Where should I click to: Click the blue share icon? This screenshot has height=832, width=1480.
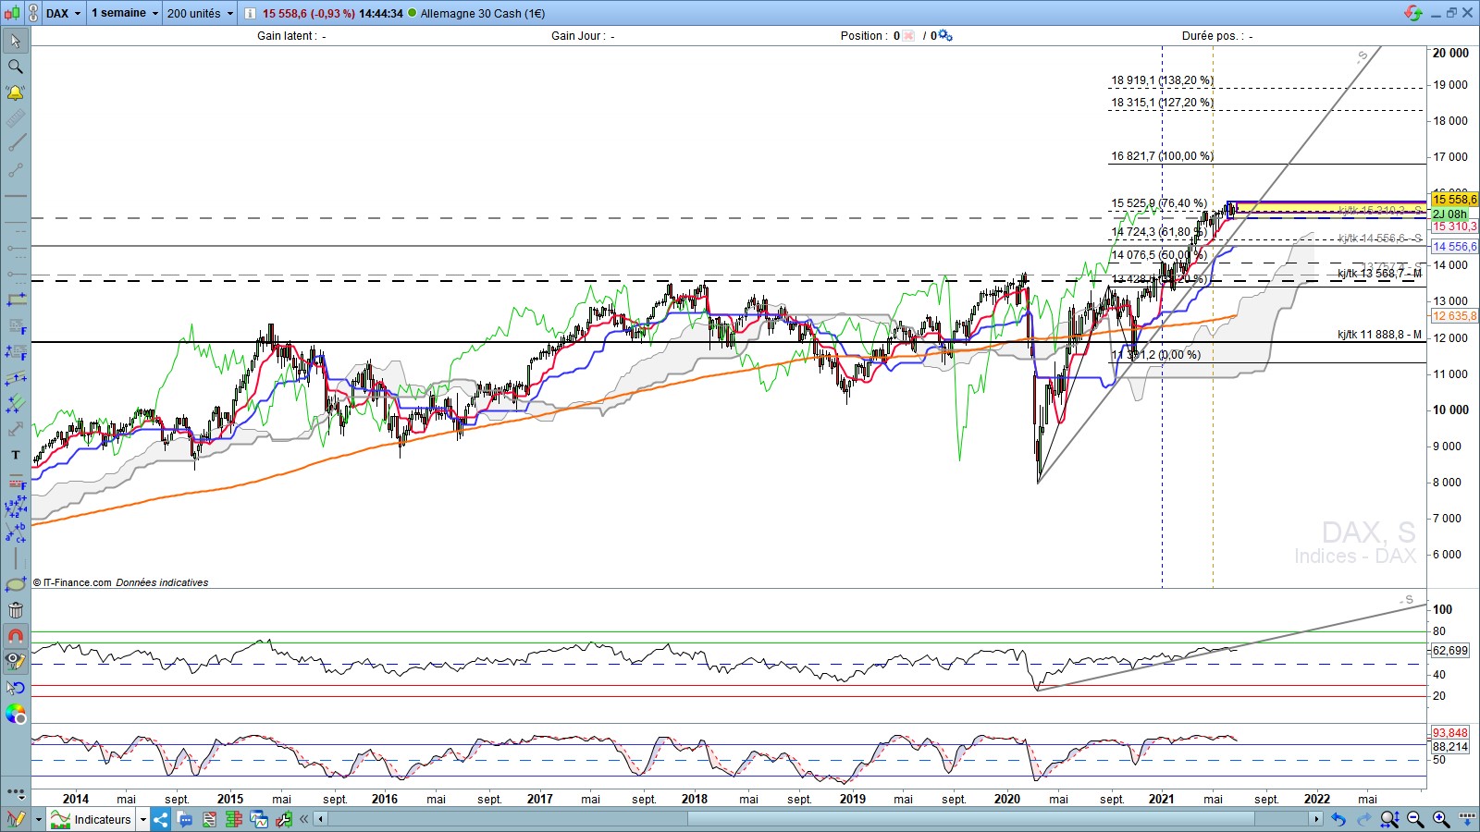161,820
